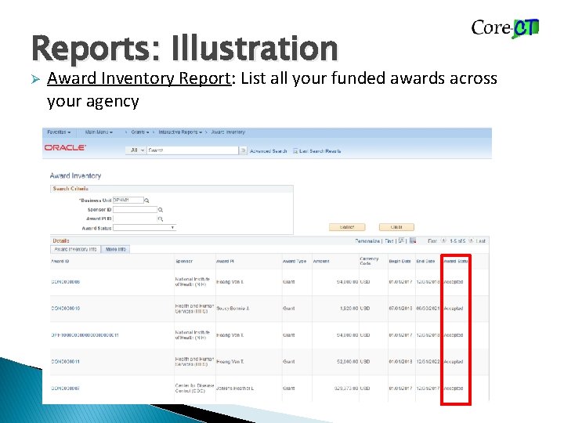
Task: Open the Sponsor ID lookup magnifier
Action: point(161,210)
